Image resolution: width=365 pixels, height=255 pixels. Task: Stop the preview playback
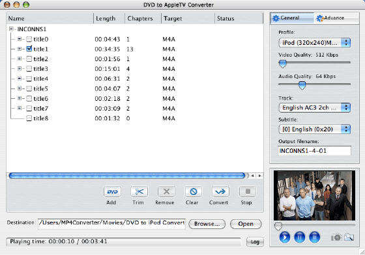pos(314,237)
